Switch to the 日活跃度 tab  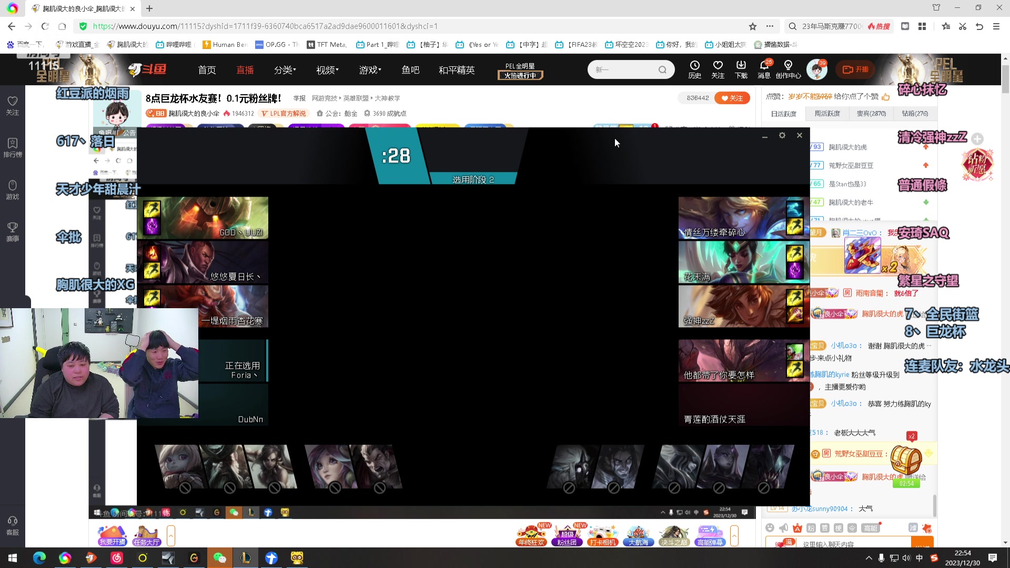coord(784,114)
